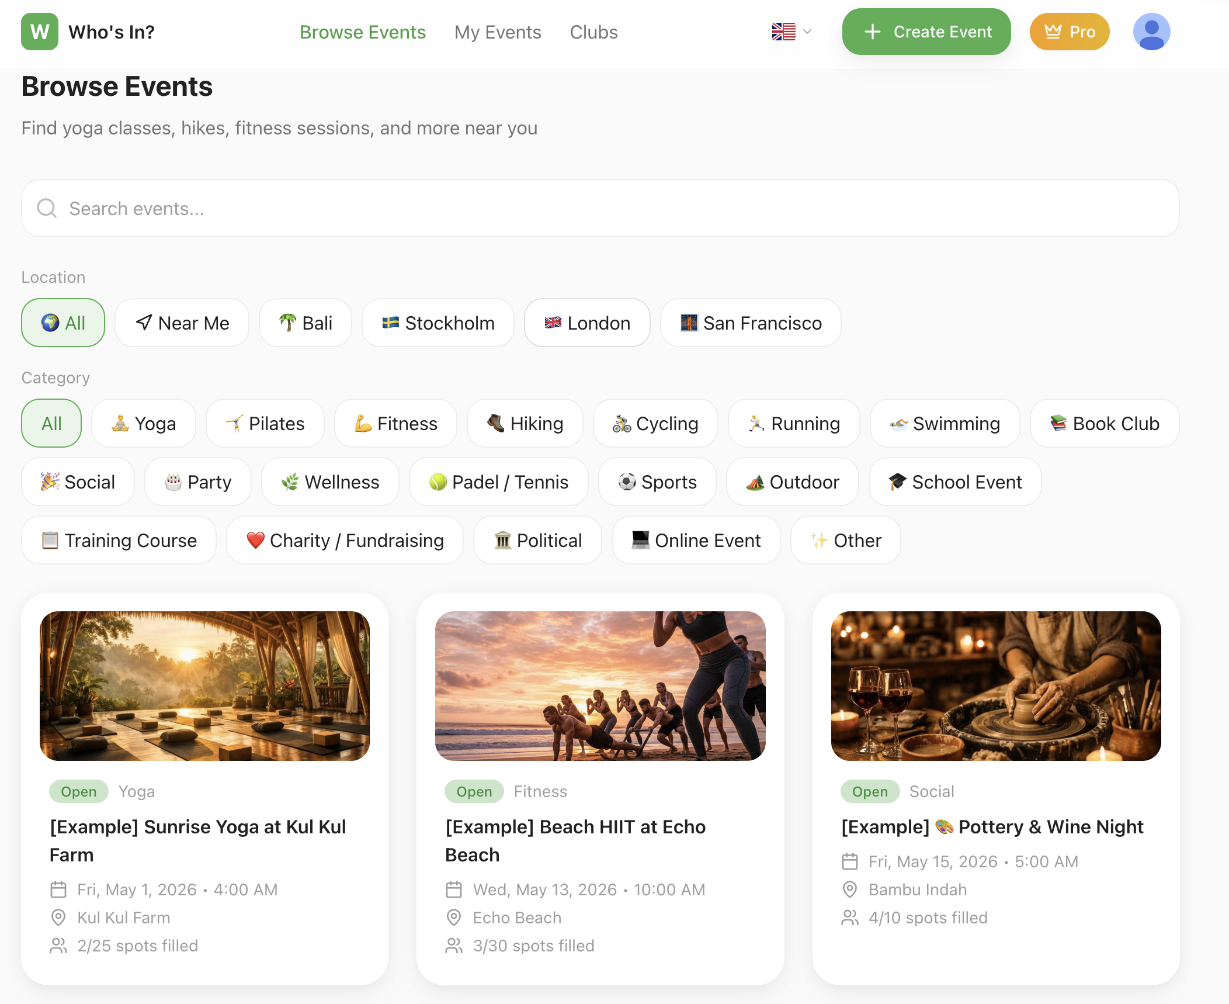
Task: Choose the Stockholm location chip
Action: click(x=438, y=323)
